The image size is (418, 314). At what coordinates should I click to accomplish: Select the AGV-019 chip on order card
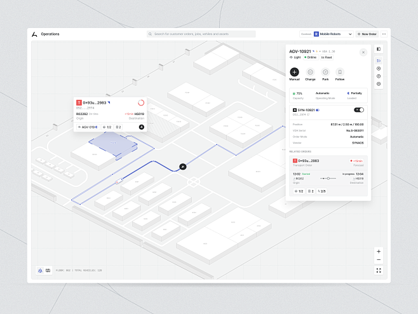(x=87, y=127)
